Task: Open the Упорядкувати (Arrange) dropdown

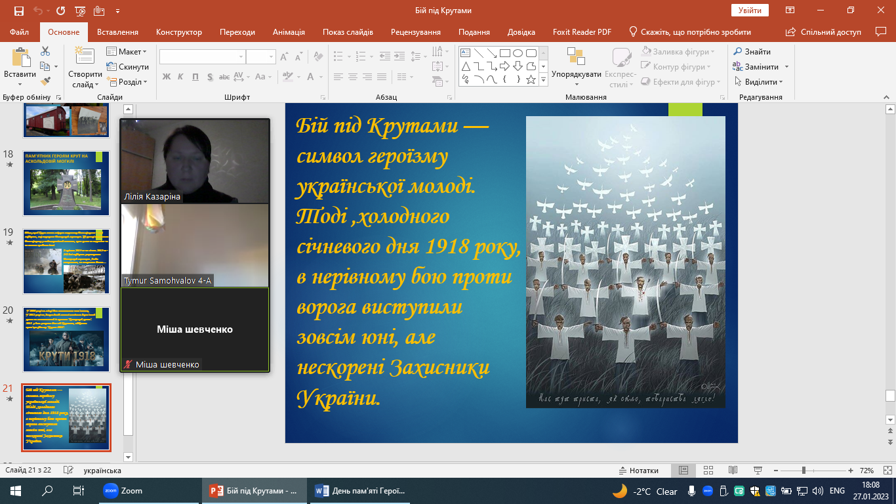Action: (x=576, y=67)
